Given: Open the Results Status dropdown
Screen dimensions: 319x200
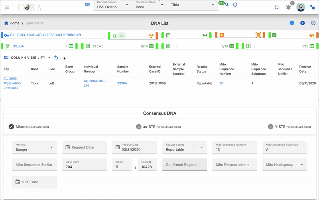Looking at the screenshot, I should tap(185, 147).
